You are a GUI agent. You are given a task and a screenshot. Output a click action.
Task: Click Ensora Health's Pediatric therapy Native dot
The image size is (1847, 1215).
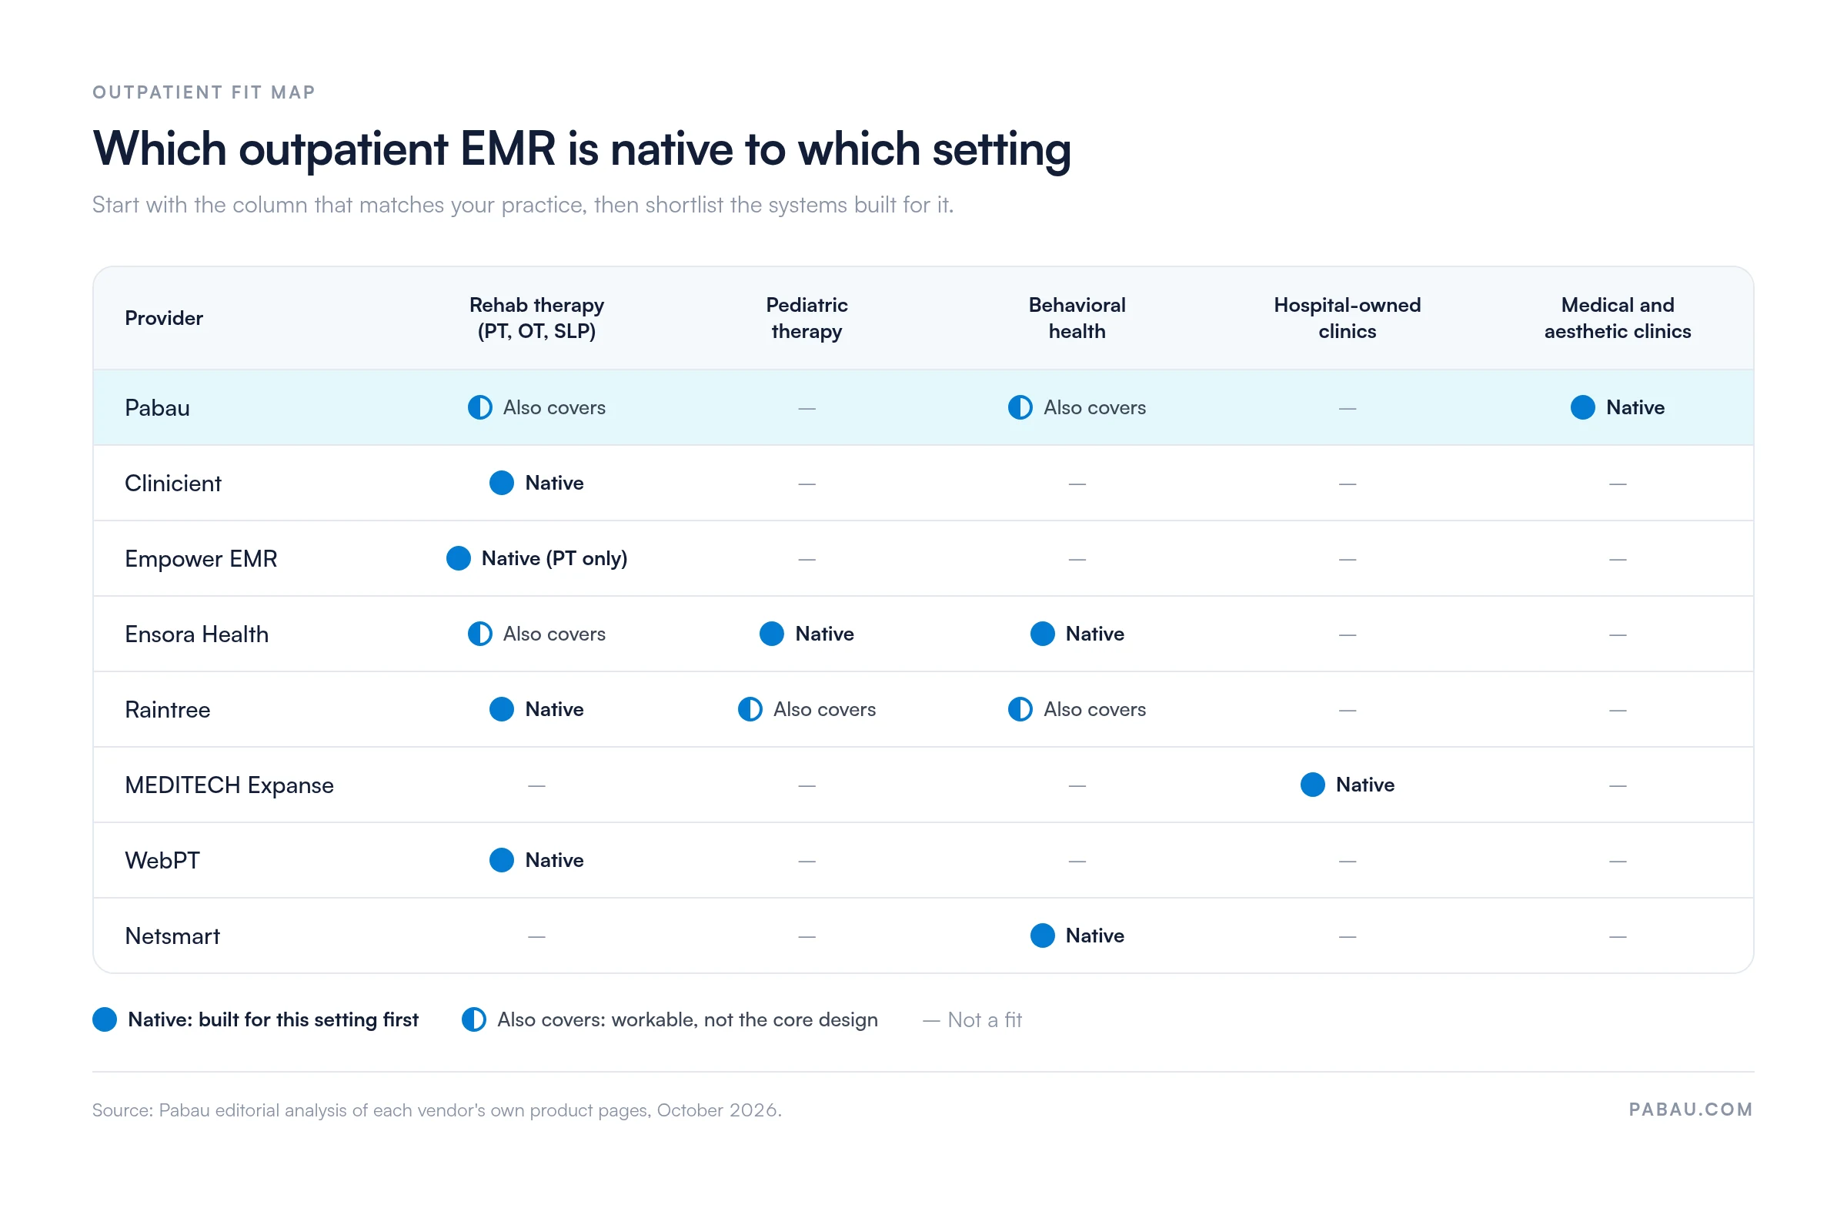coord(771,634)
